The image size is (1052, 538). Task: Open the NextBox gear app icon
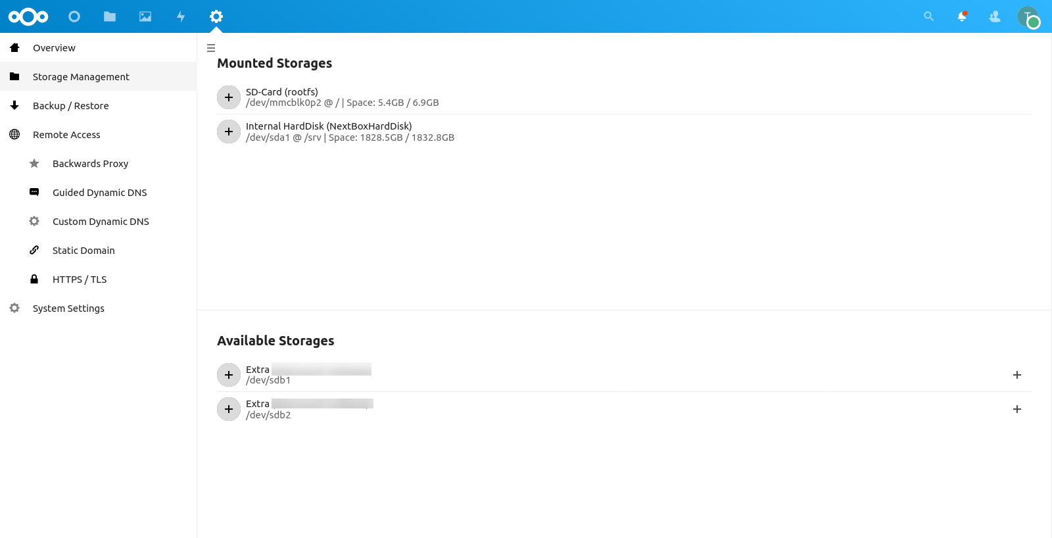[x=216, y=16]
